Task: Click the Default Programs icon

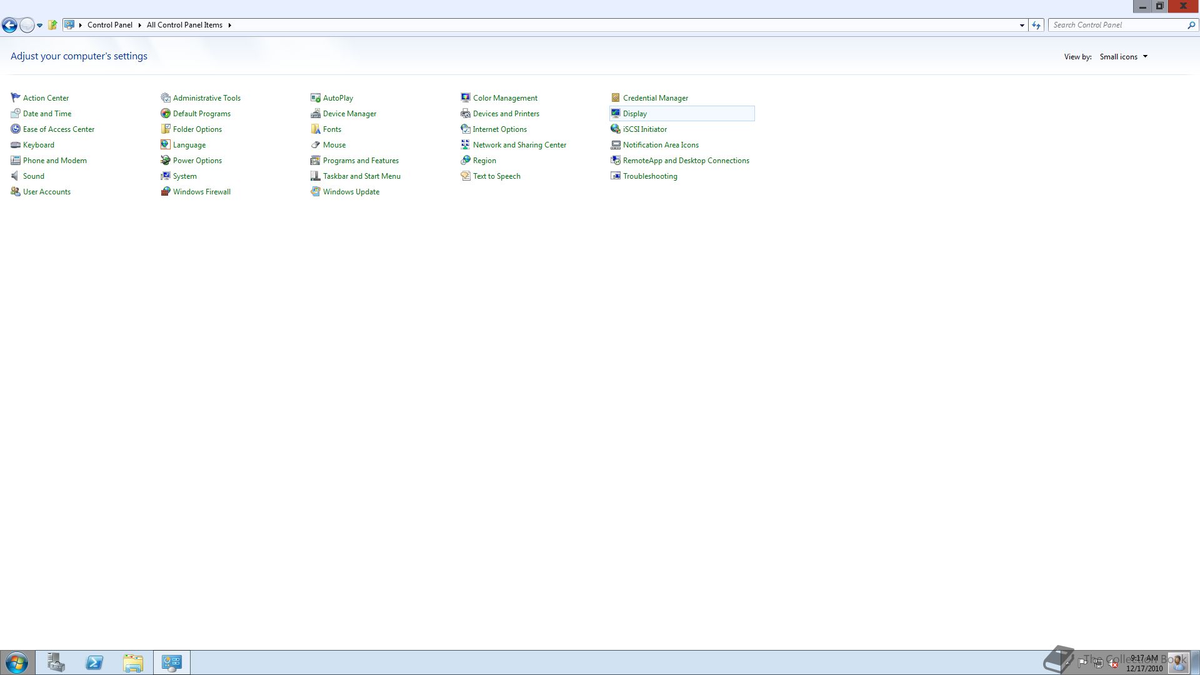Action: coord(166,113)
